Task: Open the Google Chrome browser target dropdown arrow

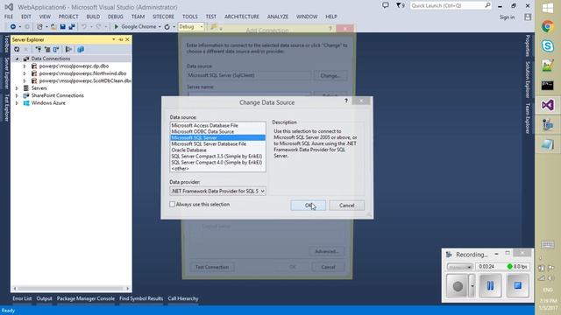Action: tap(160, 27)
